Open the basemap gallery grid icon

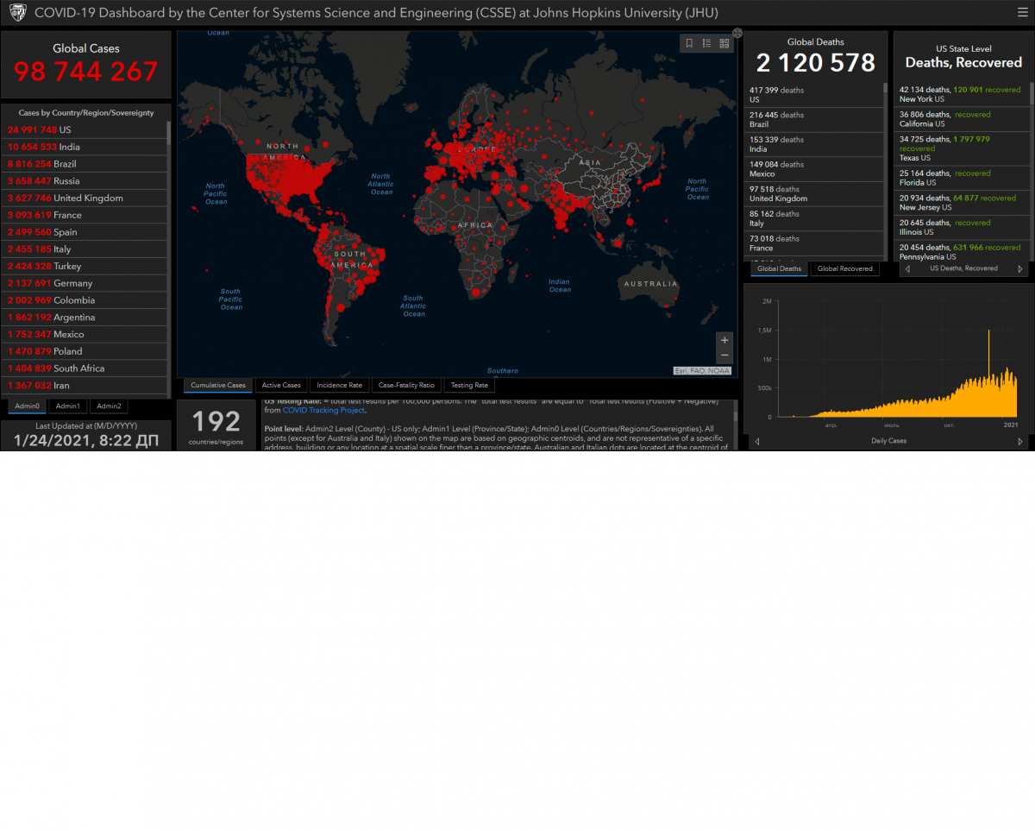[724, 43]
